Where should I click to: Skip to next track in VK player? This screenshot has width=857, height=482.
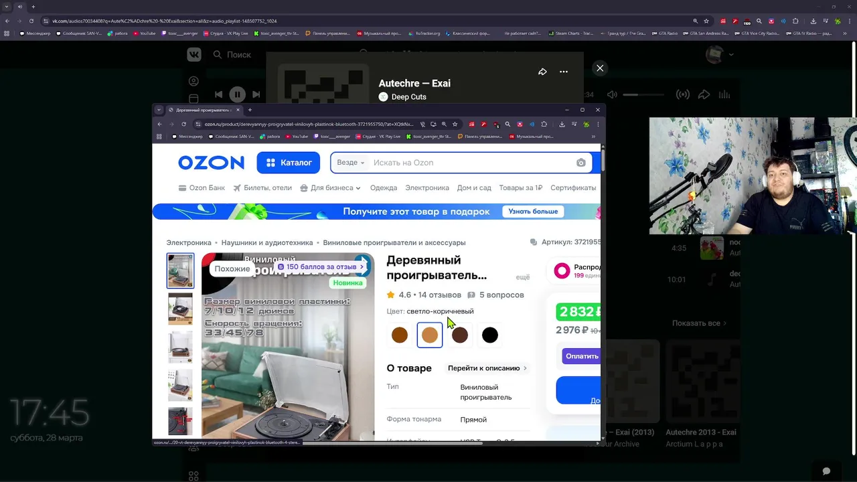tap(256, 94)
